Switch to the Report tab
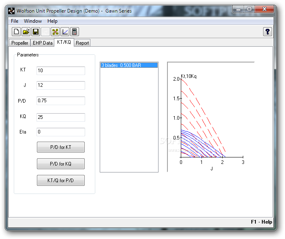285x239 pixels. 82,43
